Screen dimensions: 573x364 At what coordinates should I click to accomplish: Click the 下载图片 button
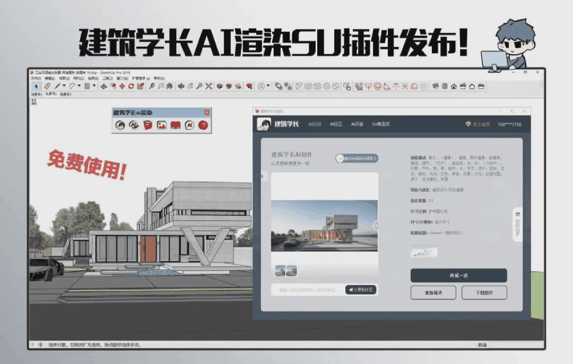tap(485, 292)
